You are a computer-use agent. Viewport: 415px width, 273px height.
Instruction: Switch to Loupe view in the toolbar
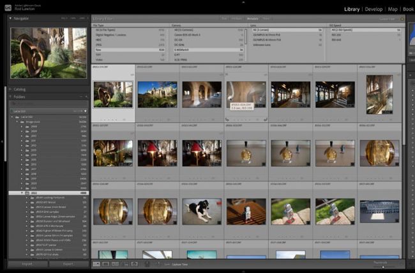105,263
